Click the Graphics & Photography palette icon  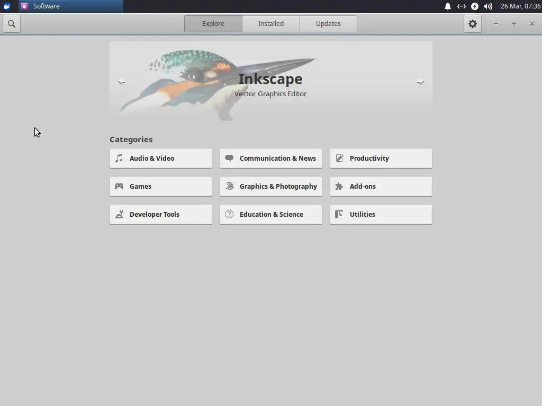pos(229,186)
